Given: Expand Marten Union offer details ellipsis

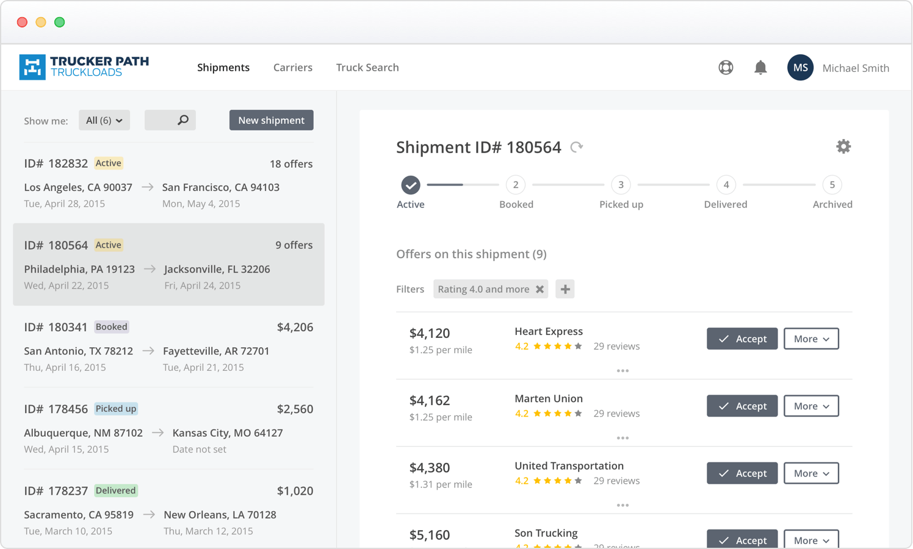Looking at the screenshot, I should click(622, 438).
